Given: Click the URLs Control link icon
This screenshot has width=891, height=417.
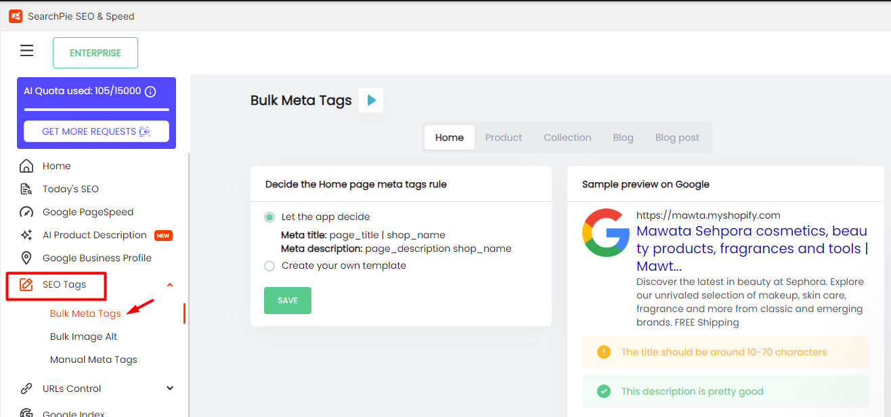Looking at the screenshot, I should click(26, 389).
